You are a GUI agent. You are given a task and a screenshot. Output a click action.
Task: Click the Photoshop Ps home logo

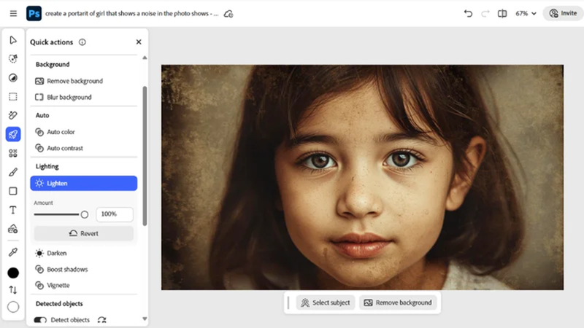pos(34,13)
